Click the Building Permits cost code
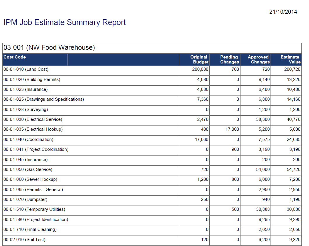The height and width of the screenshot is (246, 309). [x=30, y=79]
